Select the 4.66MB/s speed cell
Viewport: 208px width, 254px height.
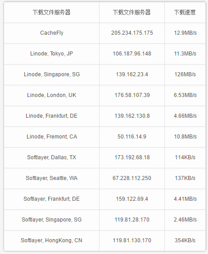tap(185, 116)
